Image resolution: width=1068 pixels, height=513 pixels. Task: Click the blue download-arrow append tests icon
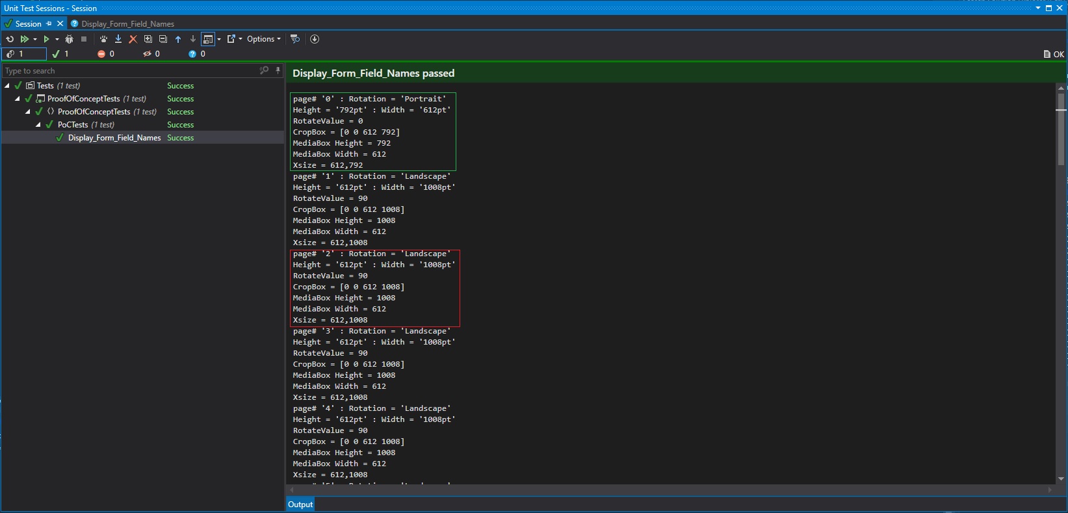[118, 39]
